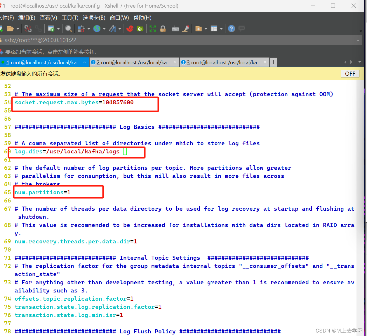Open the tab list dropdown arrow
The width and height of the screenshot is (367, 336).
[x=360, y=62]
